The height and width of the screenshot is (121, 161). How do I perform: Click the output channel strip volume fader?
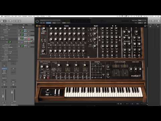pos(12,92)
